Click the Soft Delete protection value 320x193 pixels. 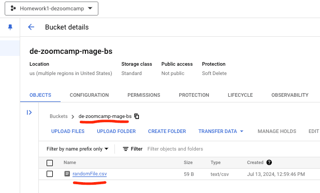(x=214, y=73)
